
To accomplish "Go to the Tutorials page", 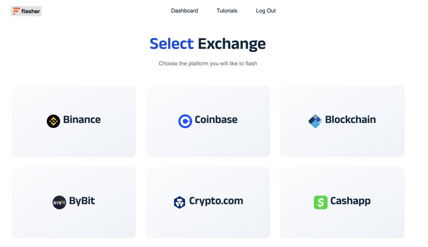I will tap(227, 11).
